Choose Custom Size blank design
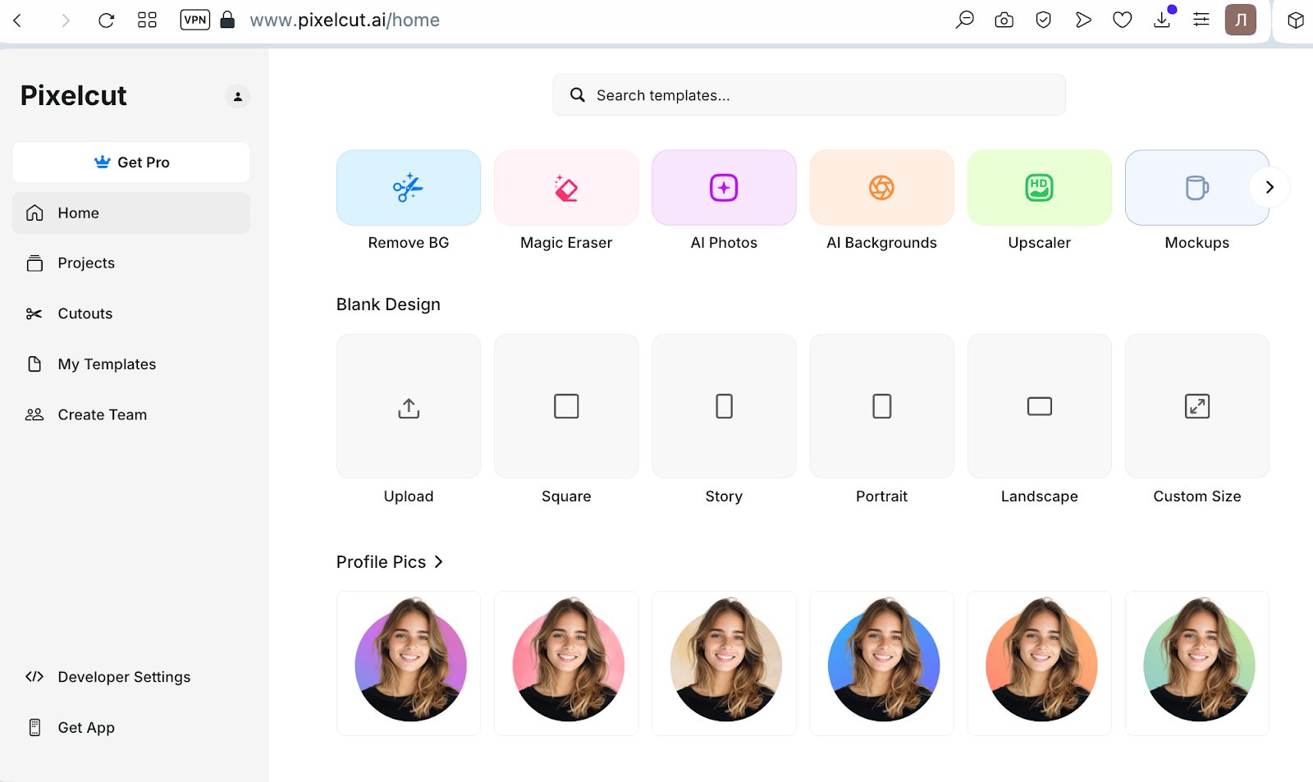Viewport: 1313px width, 782px height. (x=1196, y=406)
